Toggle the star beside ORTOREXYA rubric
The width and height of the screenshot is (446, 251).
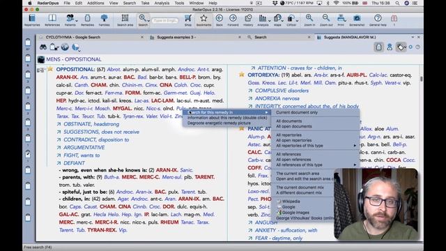click(242, 75)
